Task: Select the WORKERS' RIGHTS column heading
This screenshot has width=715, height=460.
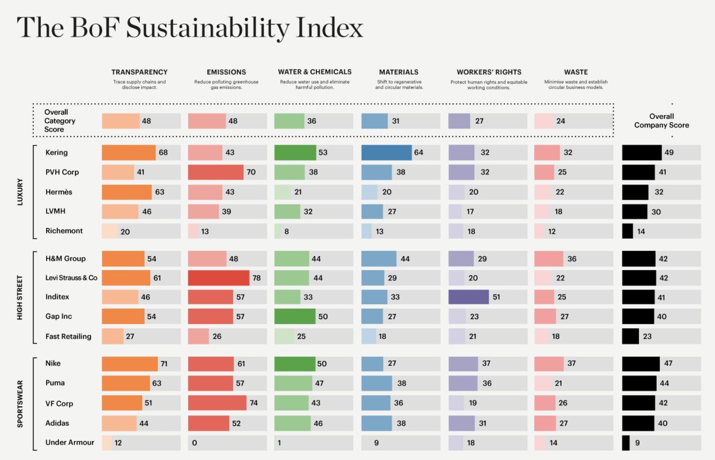Action: (489, 72)
